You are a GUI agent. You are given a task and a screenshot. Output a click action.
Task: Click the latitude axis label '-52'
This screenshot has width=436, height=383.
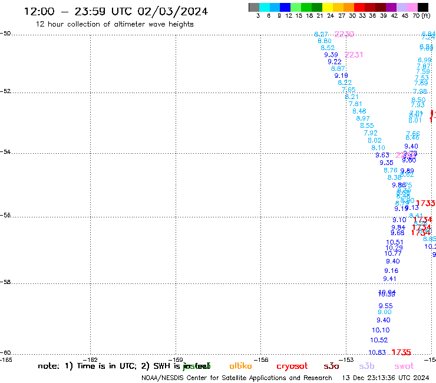point(5,91)
